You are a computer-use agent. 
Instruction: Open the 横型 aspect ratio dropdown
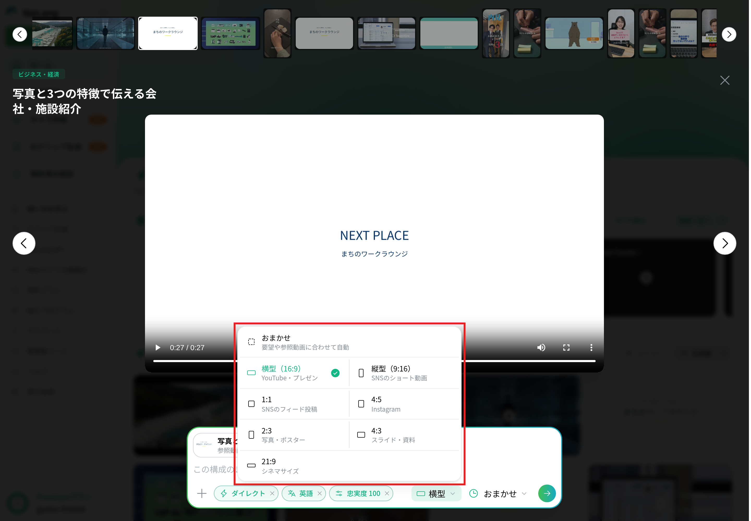pyautogui.click(x=436, y=494)
